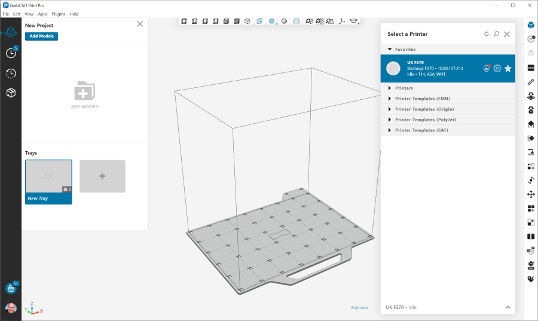Screen dimensions: 538x321
Task: Click the user profile avatar
Action: [11, 308]
